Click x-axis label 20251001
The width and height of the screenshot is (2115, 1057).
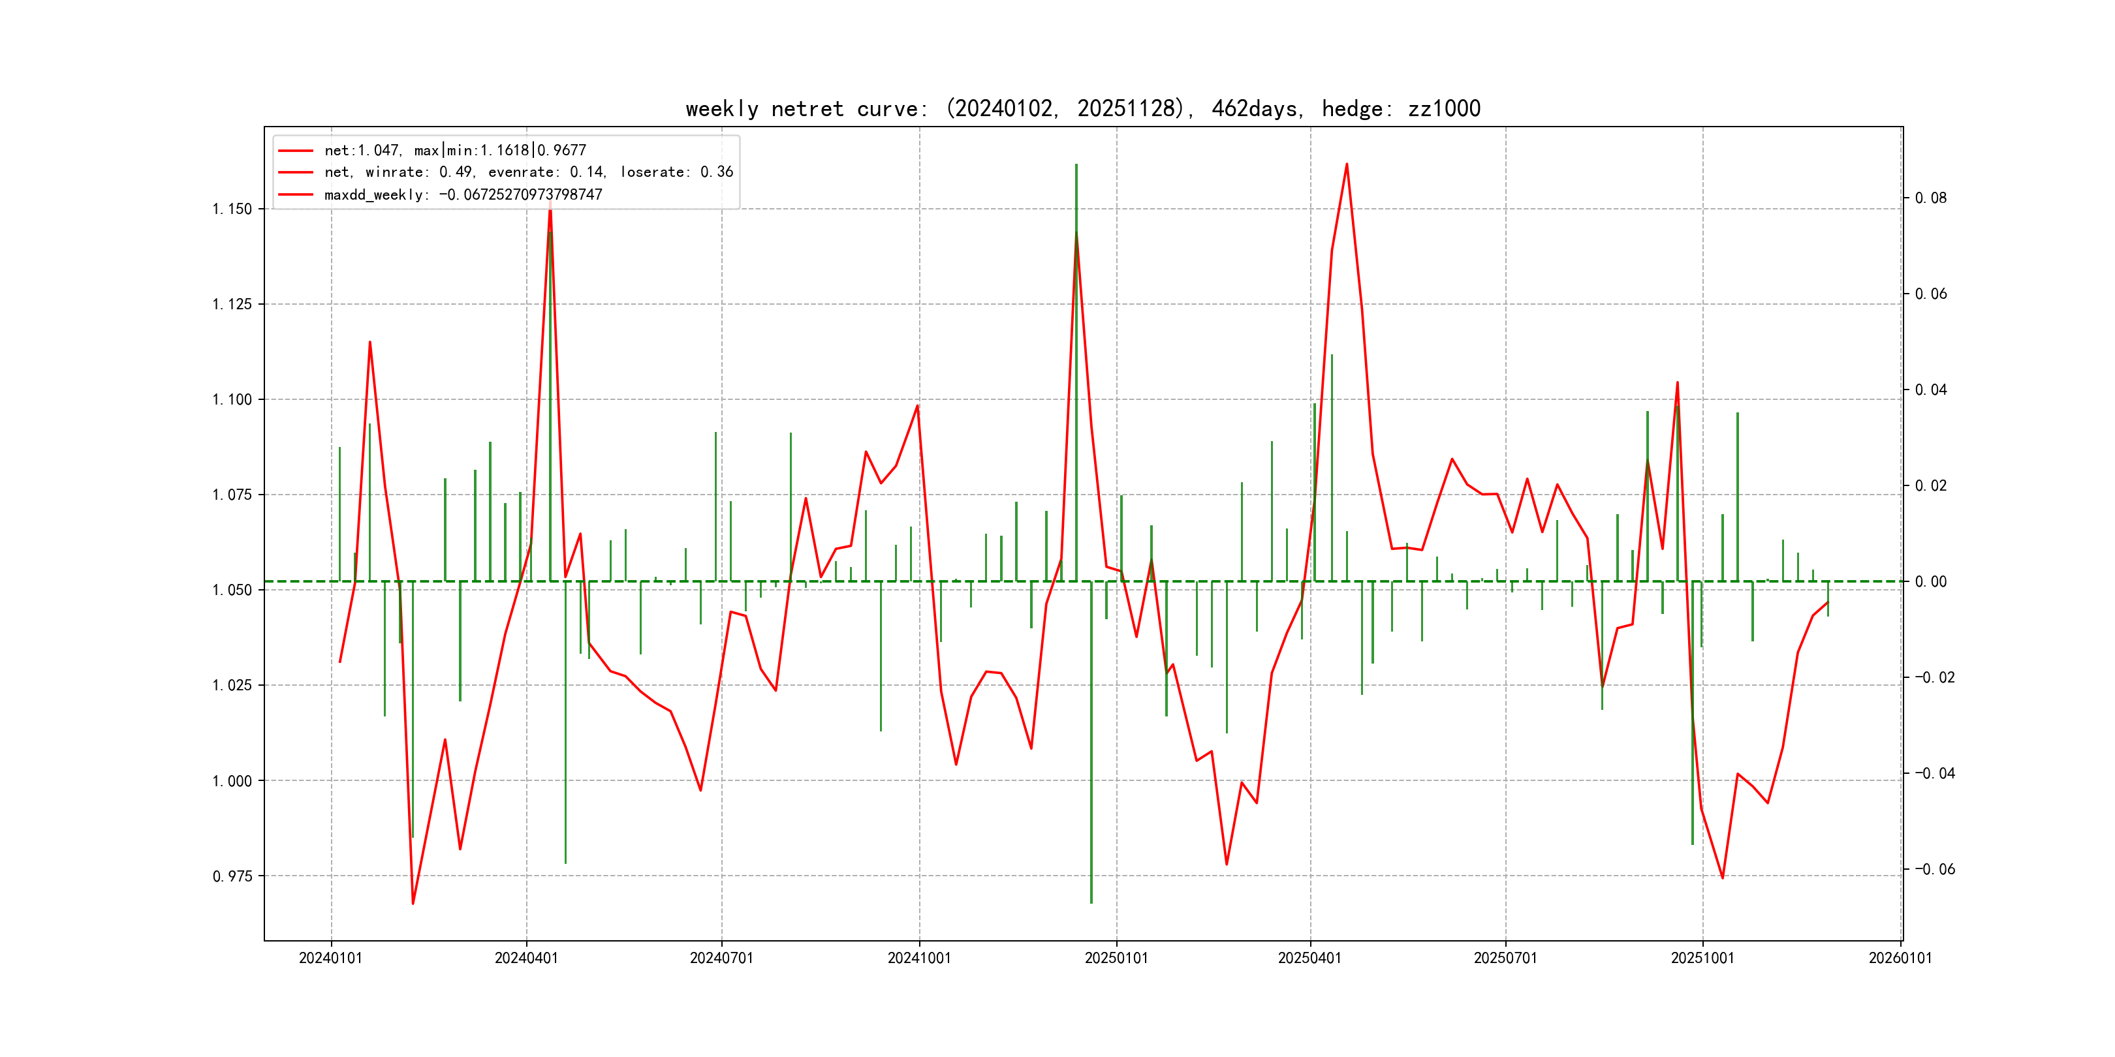click(1702, 958)
